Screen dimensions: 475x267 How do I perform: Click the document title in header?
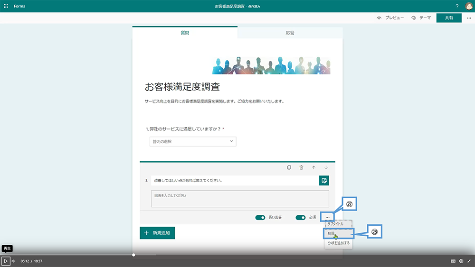tap(237, 6)
